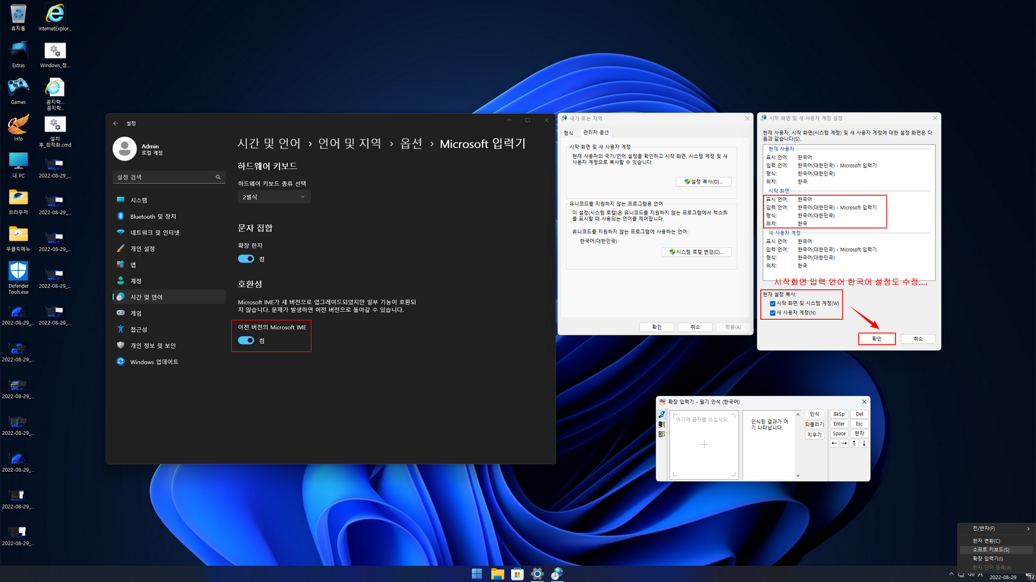This screenshot has height=582, width=1036.
Task: Click 언어 및 지역 breadcrumb link
Action: pyautogui.click(x=349, y=143)
